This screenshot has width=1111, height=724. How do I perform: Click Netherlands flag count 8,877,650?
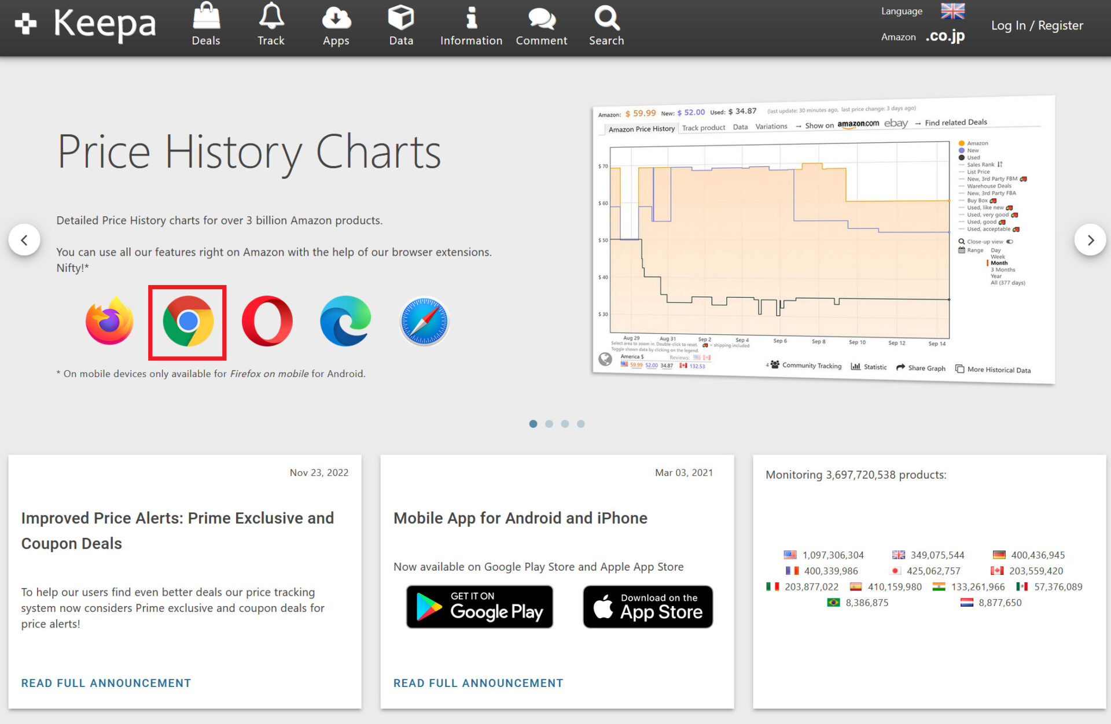(991, 603)
